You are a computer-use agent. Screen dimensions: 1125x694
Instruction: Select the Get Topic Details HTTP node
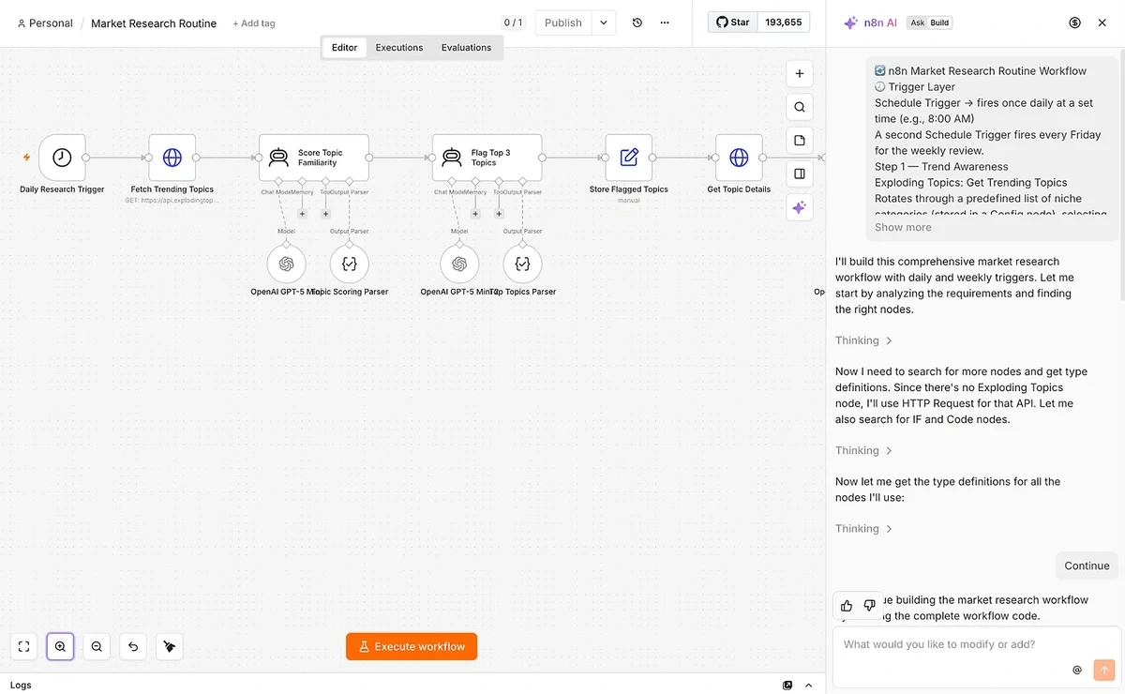tap(739, 158)
